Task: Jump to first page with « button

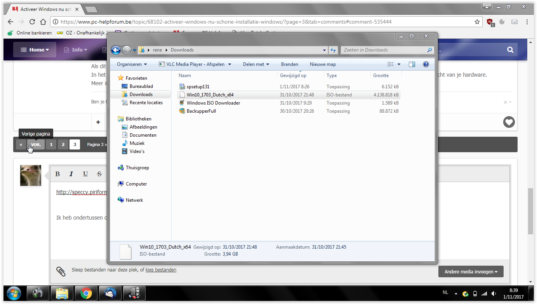Action: [21, 144]
